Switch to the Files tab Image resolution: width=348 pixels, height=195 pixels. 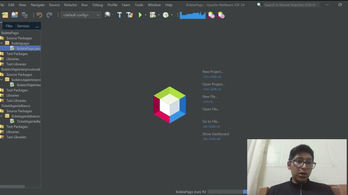click(x=9, y=26)
